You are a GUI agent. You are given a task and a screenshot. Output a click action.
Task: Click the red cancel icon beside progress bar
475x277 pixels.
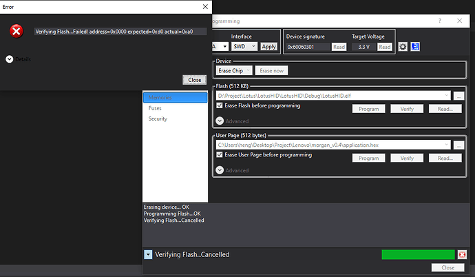[x=462, y=255]
